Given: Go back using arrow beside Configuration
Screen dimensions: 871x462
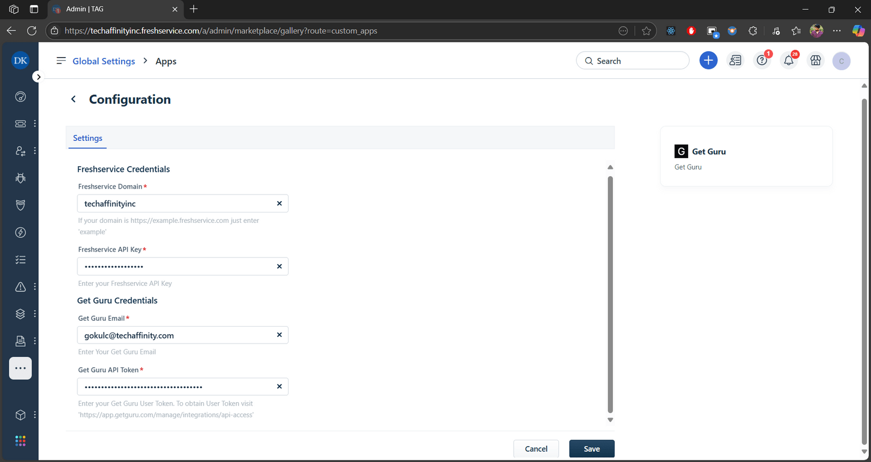Looking at the screenshot, I should click(x=73, y=99).
